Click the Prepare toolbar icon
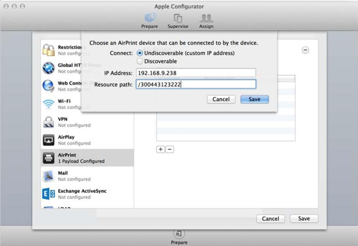The height and width of the screenshot is (246, 358). coord(150,21)
